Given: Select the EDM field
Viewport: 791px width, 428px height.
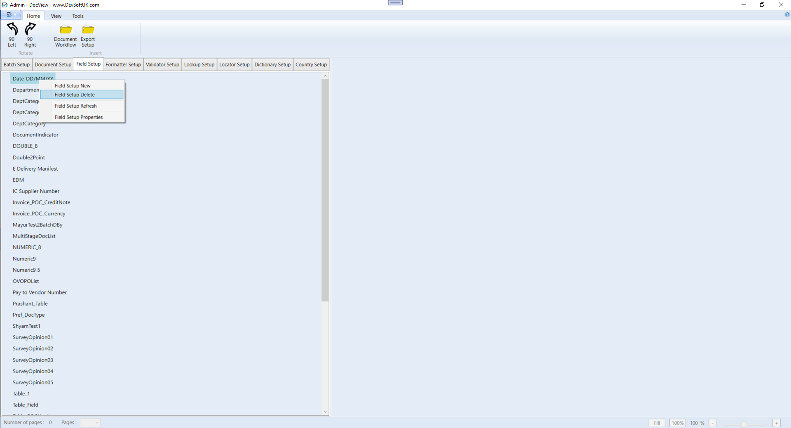Looking at the screenshot, I should click(x=18, y=180).
